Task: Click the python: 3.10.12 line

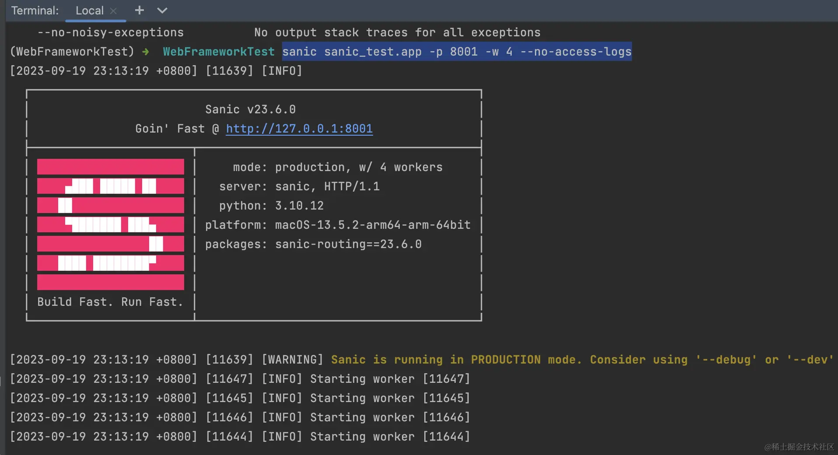Action: [x=271, y=206]
